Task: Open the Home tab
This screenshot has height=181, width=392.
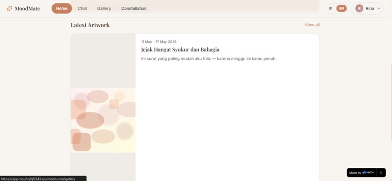Action: click(x=62, y=8)
